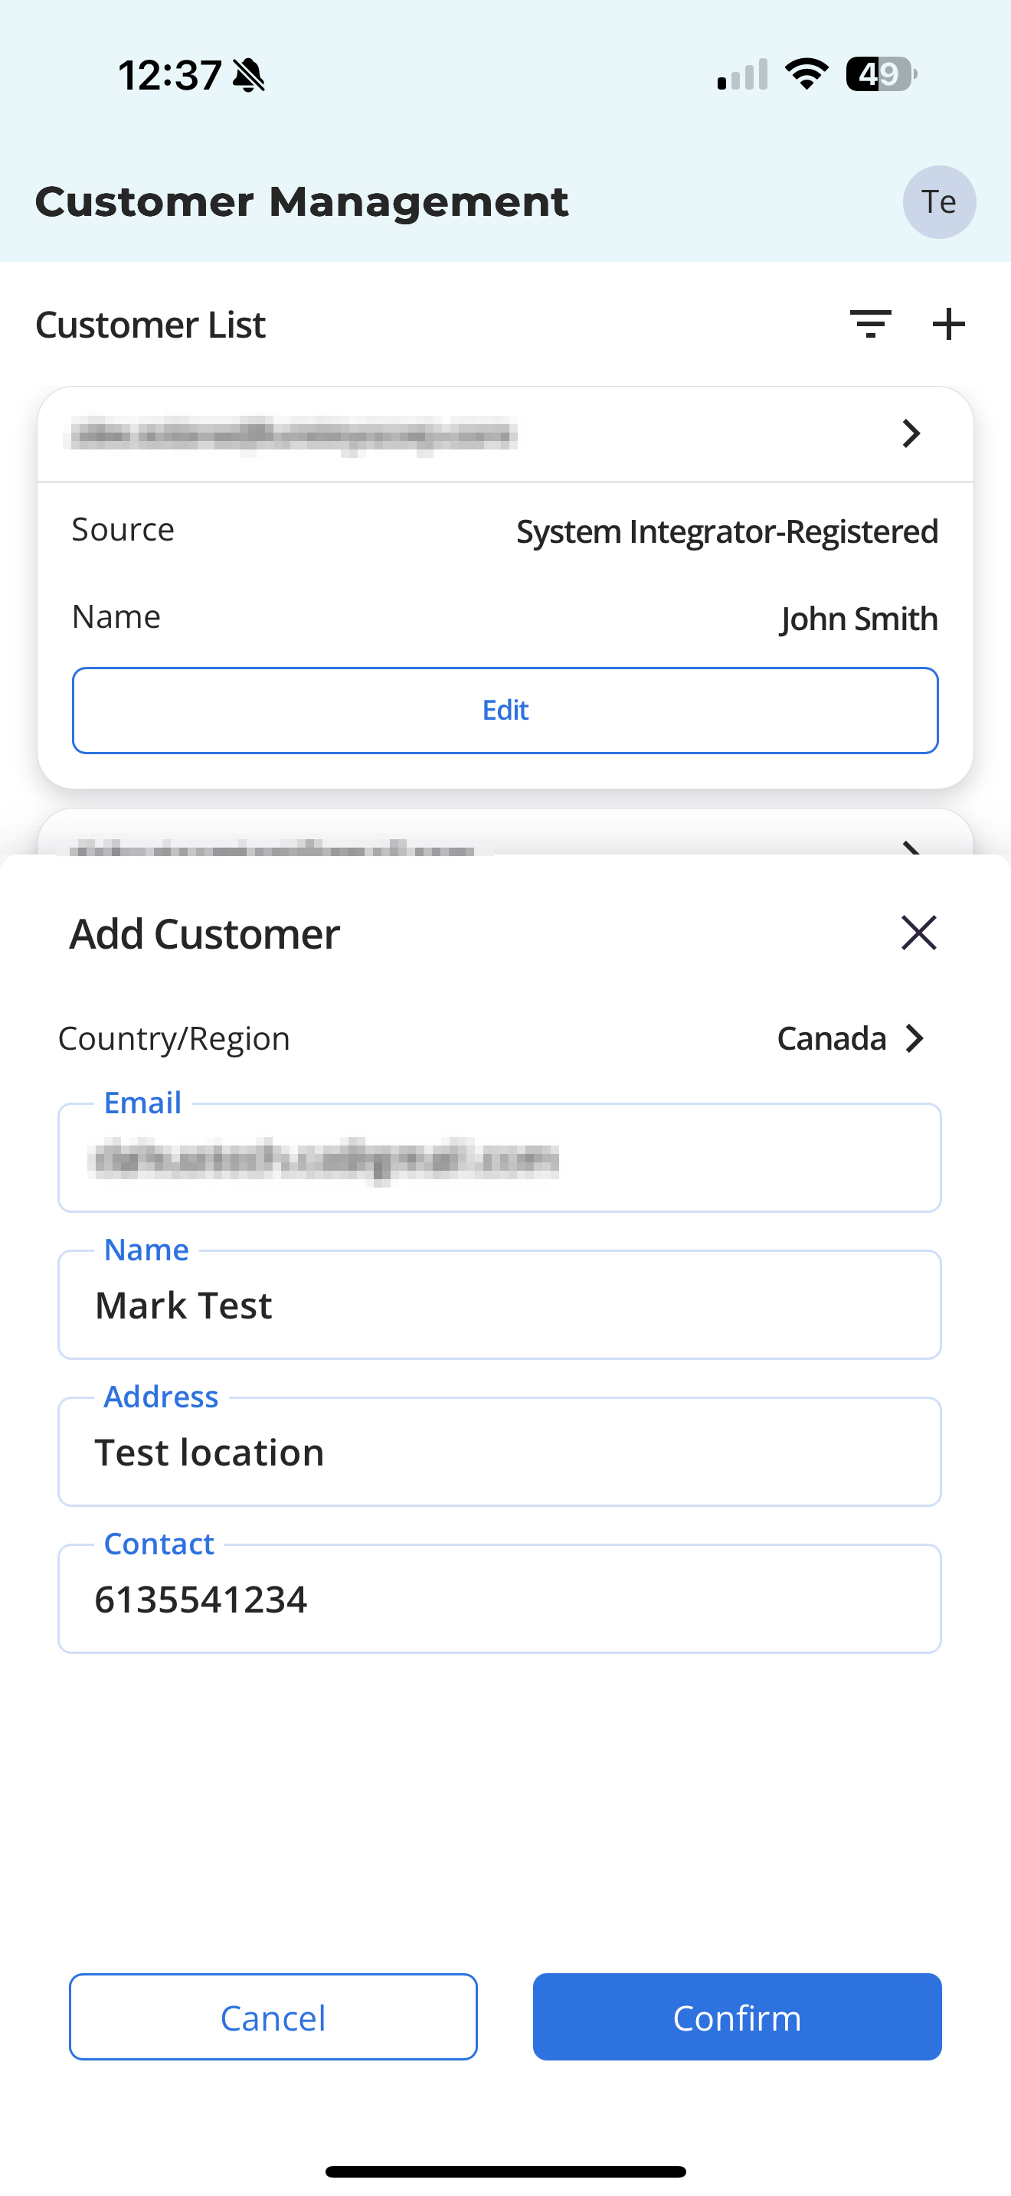
Task: Confirm adding the new customer
Action: [x=737, y=2016]
